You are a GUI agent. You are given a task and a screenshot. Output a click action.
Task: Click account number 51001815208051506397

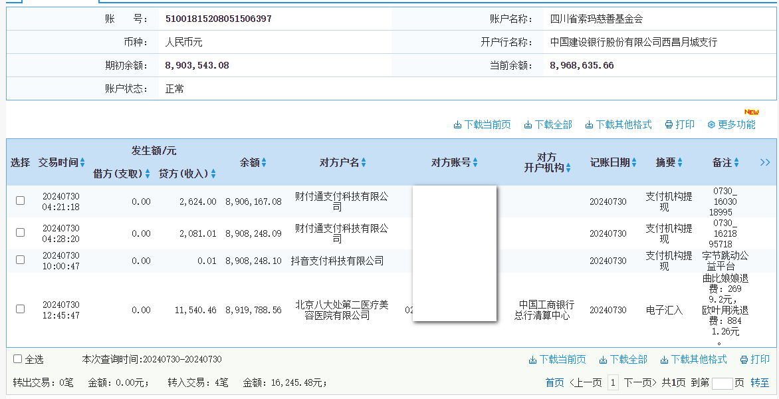point(219,19)
